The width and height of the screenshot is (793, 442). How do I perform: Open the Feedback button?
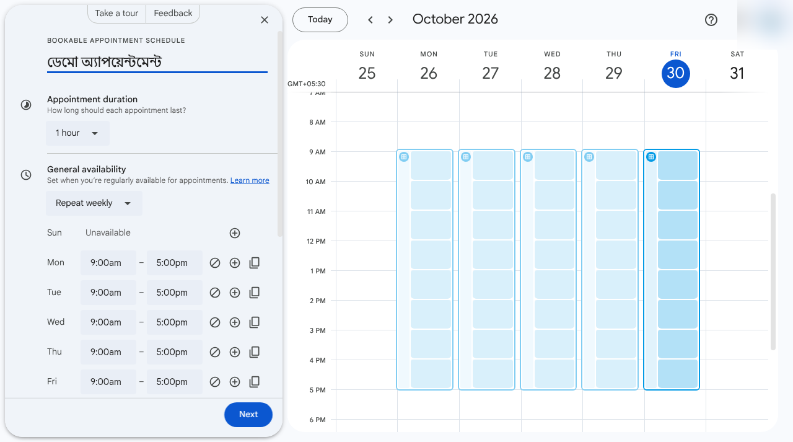173,13
